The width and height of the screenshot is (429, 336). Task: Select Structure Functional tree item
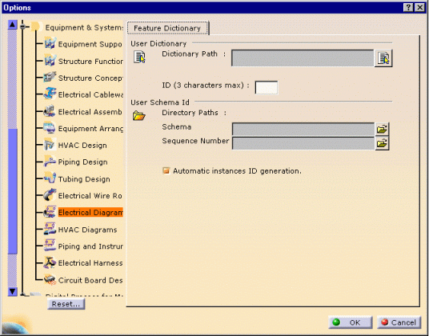pos(90,61)
